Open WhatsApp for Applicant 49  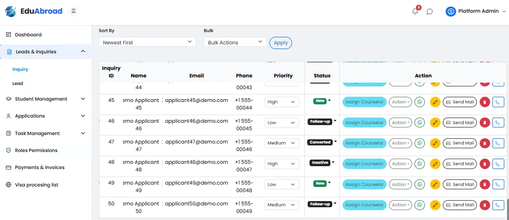pos(420,184)
